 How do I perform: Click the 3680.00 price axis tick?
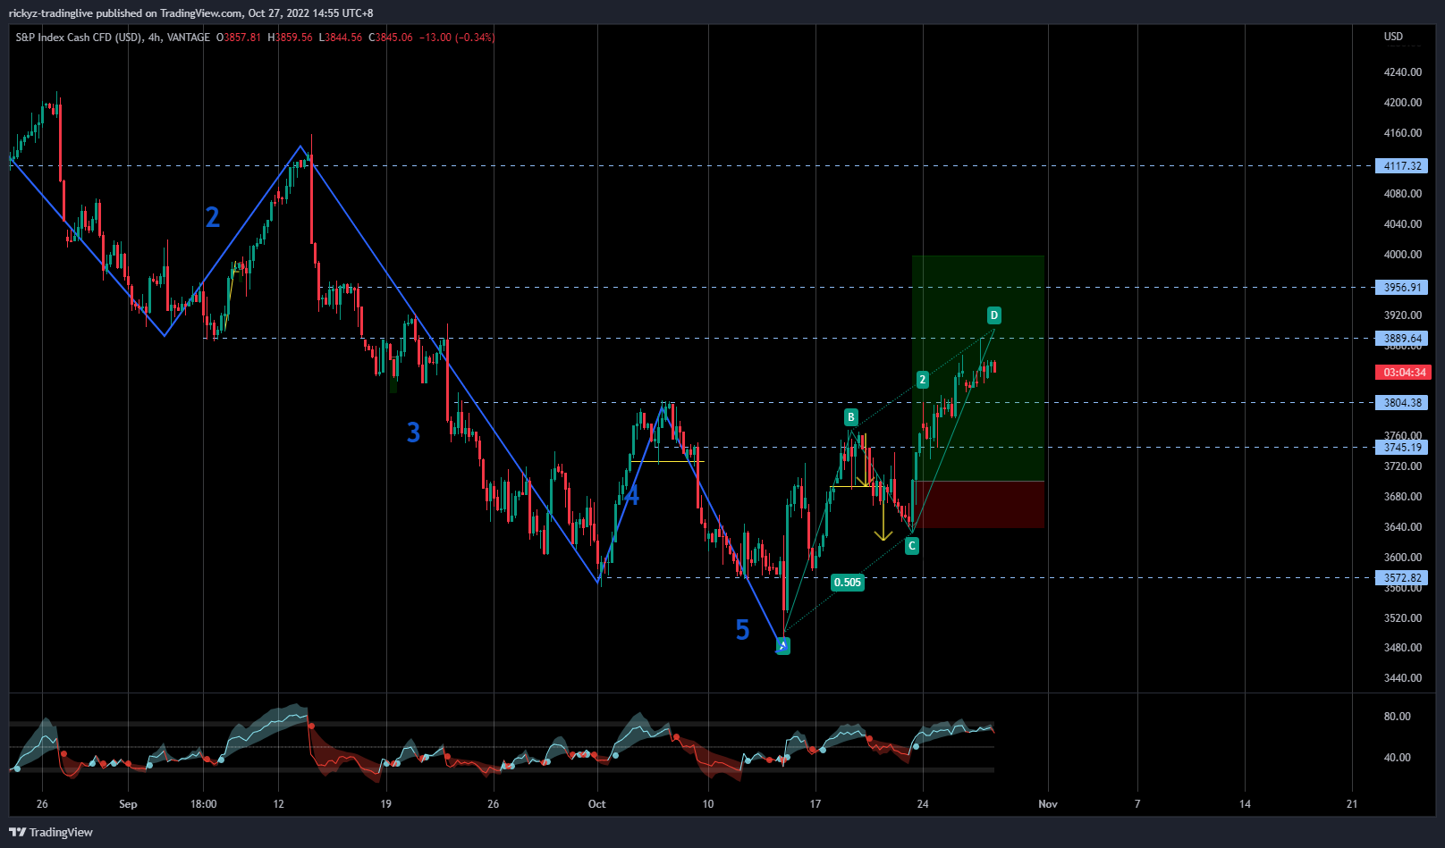click(1403, 497)
